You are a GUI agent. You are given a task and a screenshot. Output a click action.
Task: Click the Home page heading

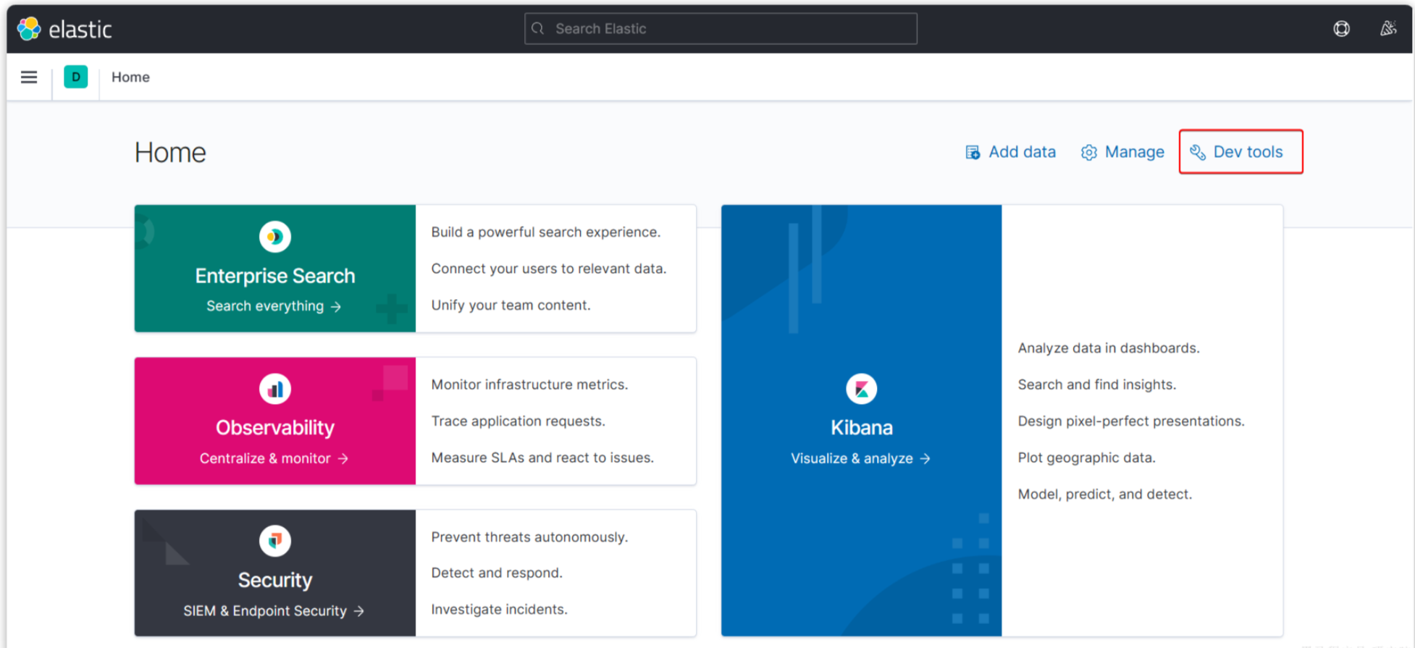pos(170,152)
